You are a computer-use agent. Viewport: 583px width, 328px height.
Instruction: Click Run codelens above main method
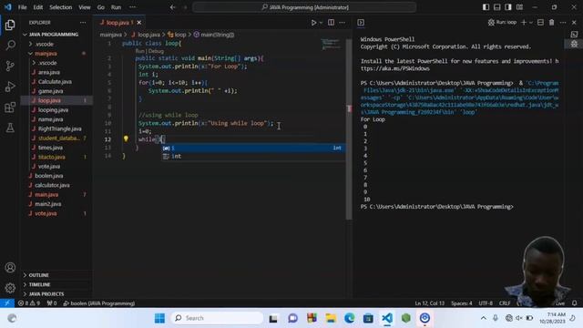click(x=139, y=51)
